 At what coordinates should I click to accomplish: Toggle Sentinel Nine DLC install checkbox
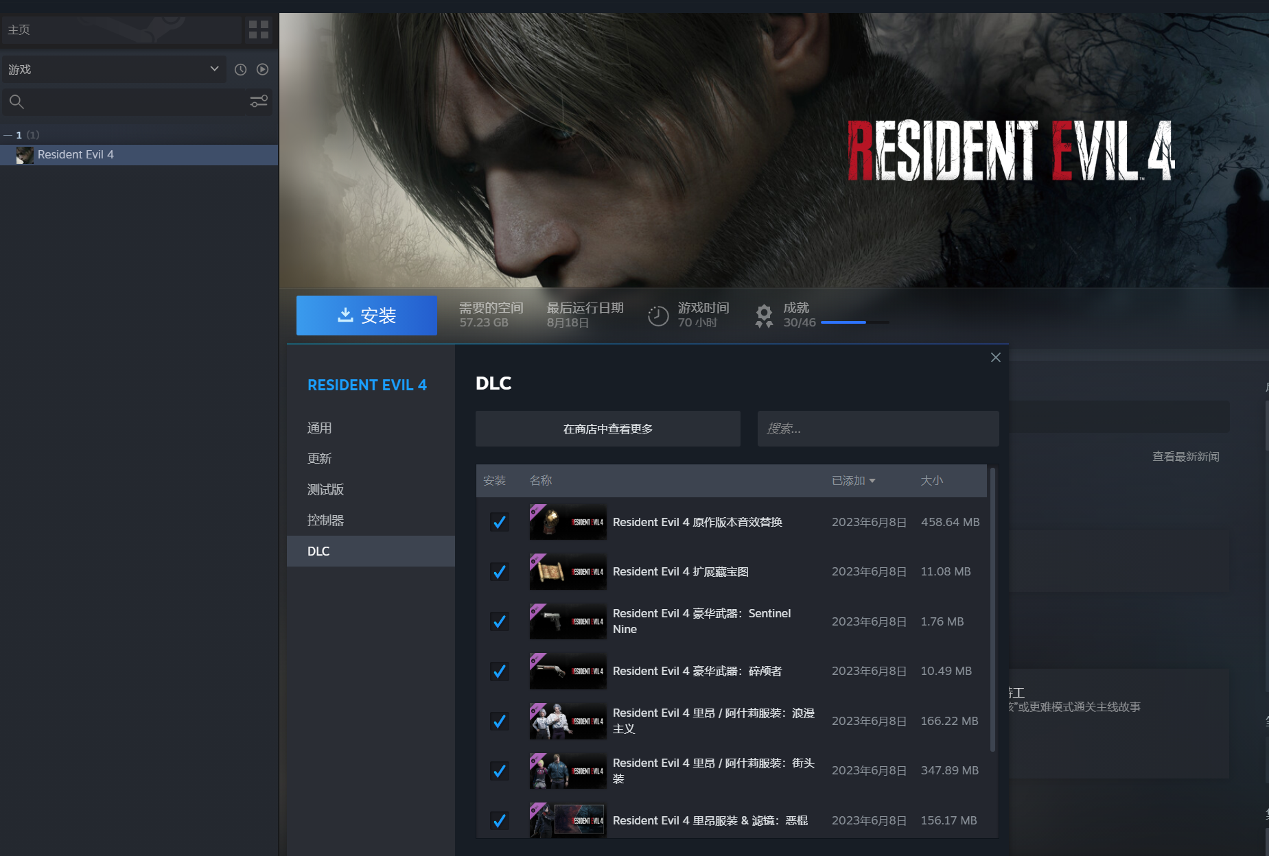[500, 621]
